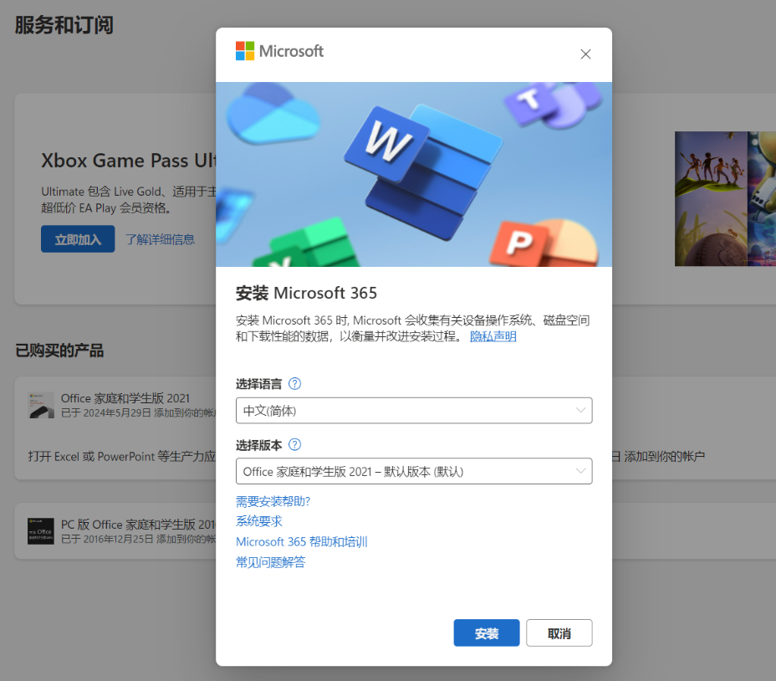The height and width of the screenshot is (681, 776).
Task: Open the 常见问题解答 link
Action: pos(270,562)
